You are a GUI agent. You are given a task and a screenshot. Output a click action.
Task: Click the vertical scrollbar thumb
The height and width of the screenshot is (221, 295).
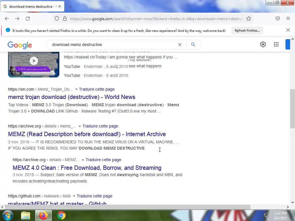point(292,109)
